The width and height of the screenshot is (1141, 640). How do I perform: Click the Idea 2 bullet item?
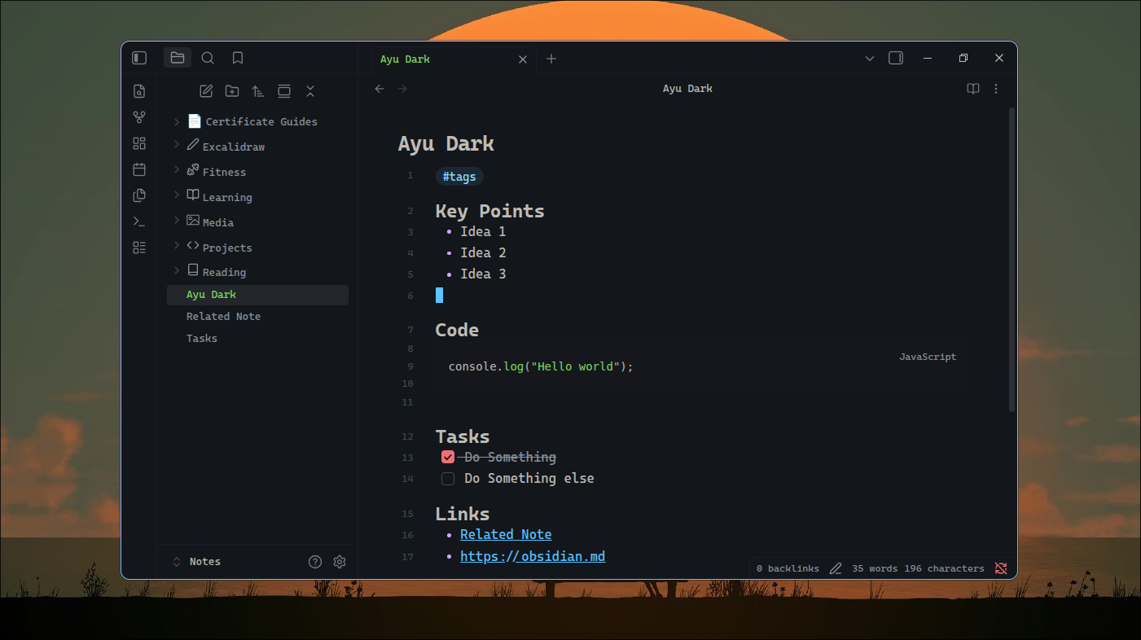[x=483, y=253]
